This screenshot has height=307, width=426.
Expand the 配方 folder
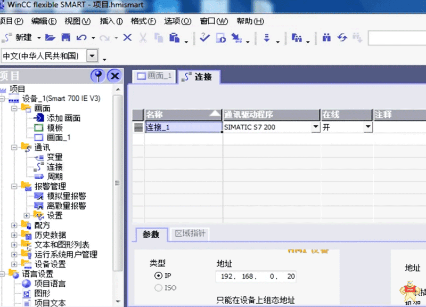click(14, 225)
